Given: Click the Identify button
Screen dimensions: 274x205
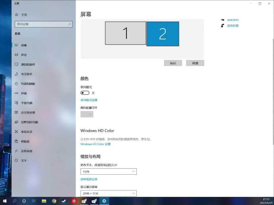Looking at the screenshot, I should pyautogui.click(x=173, y=63).
